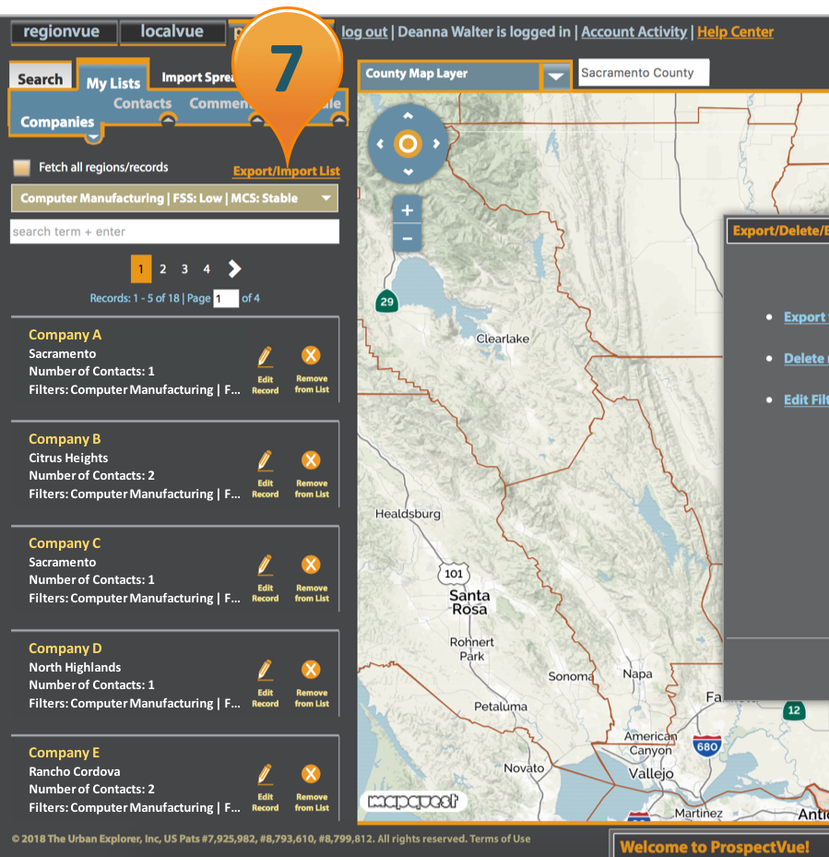Open Account Activity link
The image size is (829, 857).
(634, 32)
